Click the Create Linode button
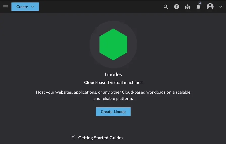The height and width of the screenshot is (144, 226). (x=113, y=111)
